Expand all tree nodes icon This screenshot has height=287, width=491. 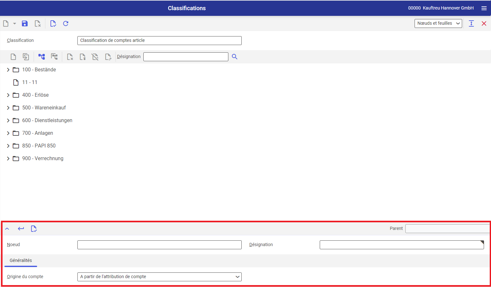pyautogui.click(x=42, y=57)
